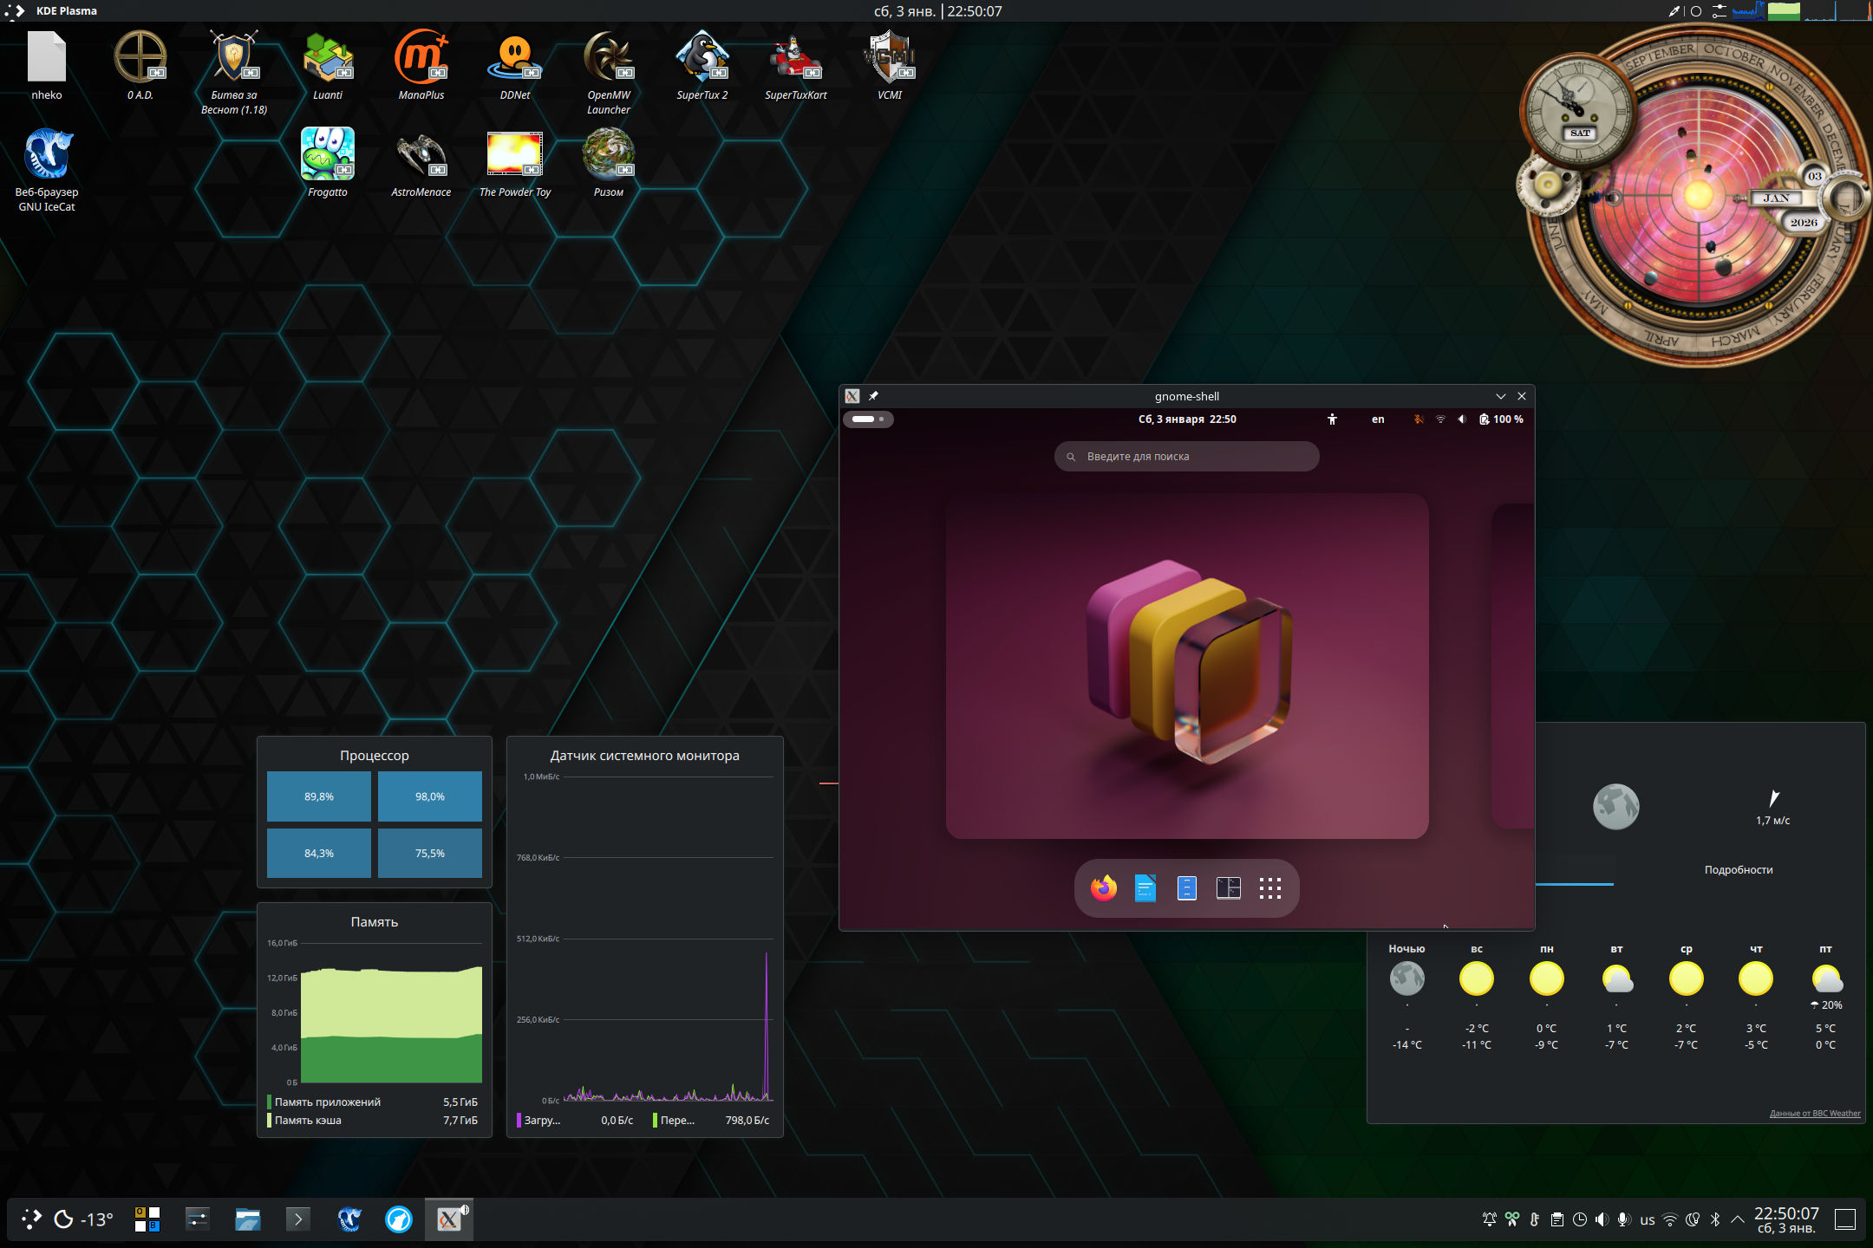The height and width of the screenshot is (1248, 1873).
Task: Toggle the microphone tray icon
Action: 1624,1219
